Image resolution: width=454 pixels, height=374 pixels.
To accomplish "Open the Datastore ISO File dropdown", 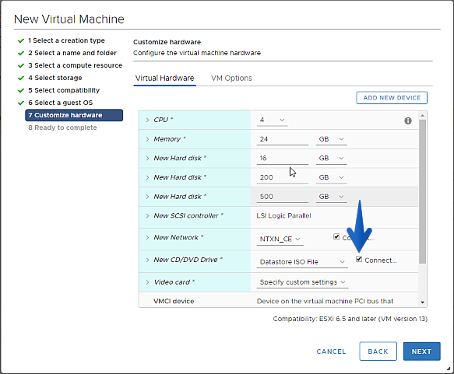I will pos(302,262).
